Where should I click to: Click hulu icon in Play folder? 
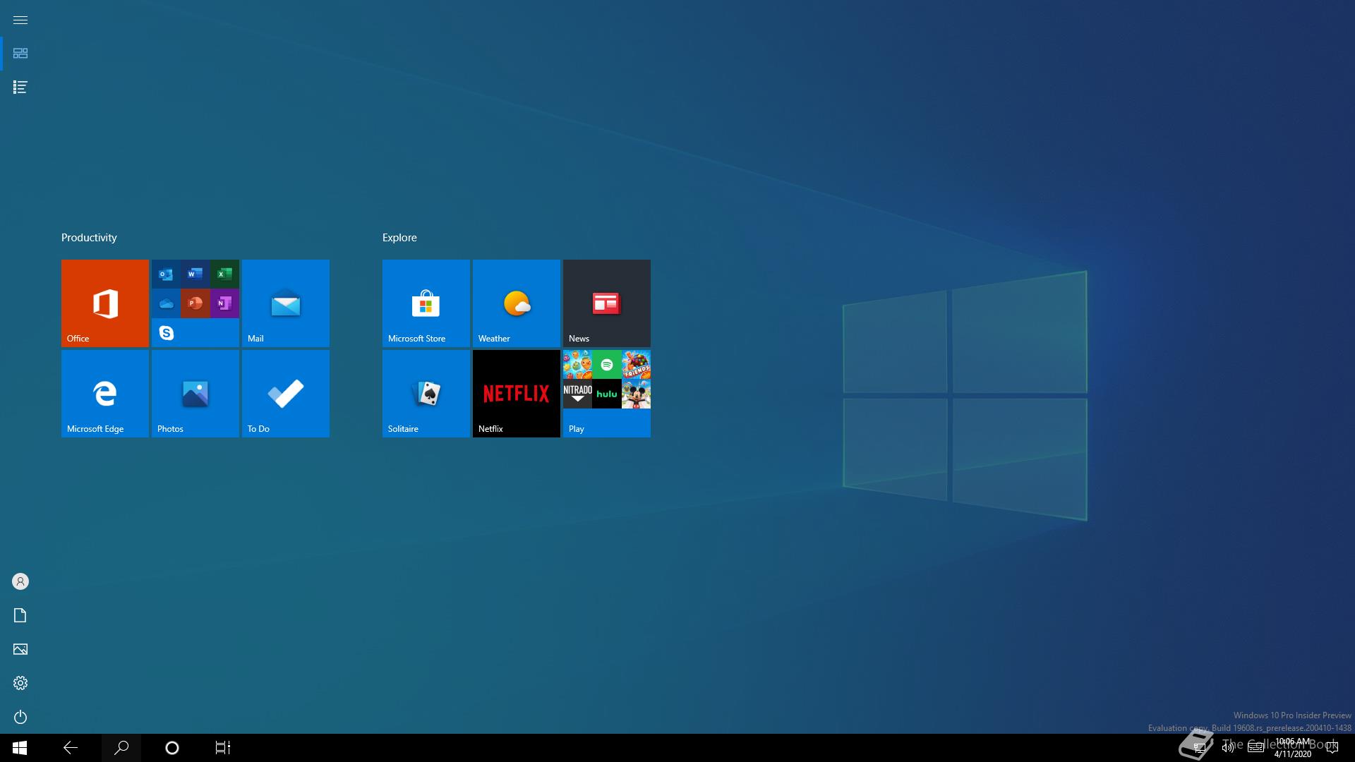tap(607, 394)
